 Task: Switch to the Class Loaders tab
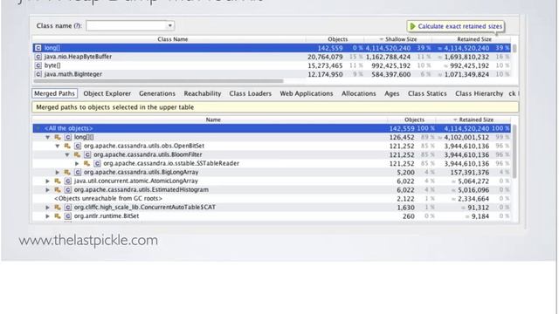click(251, 93)
